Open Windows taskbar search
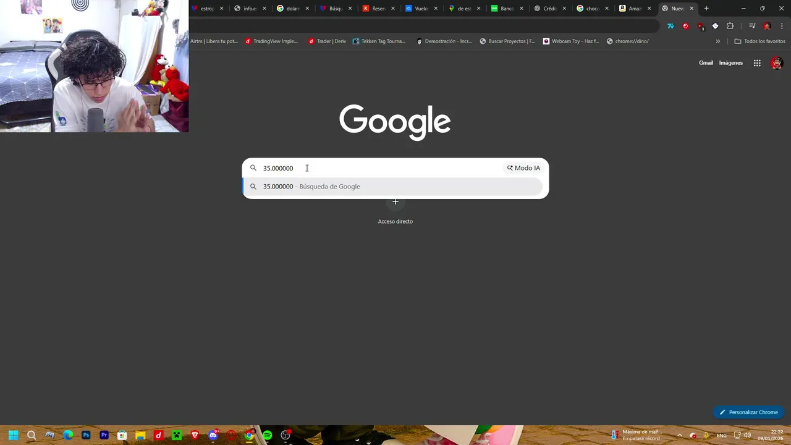 pos(32,435)
